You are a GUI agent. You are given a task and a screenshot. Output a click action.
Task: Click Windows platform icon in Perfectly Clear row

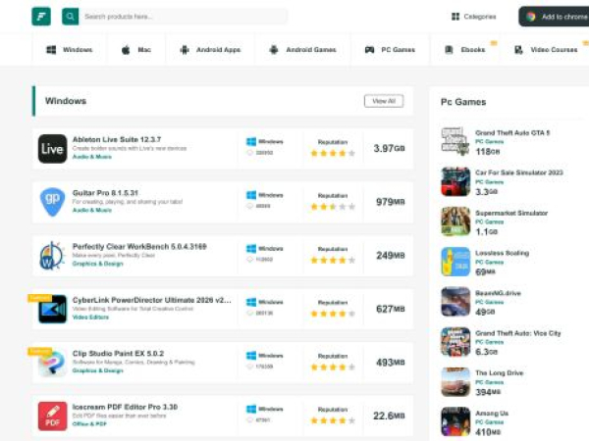[251, 249]
